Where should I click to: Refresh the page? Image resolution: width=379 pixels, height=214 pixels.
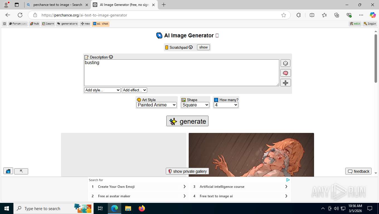[x=20, y=15]
